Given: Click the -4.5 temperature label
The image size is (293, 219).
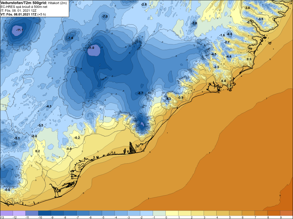Looking at the screenshot, I should click(213, 54).
